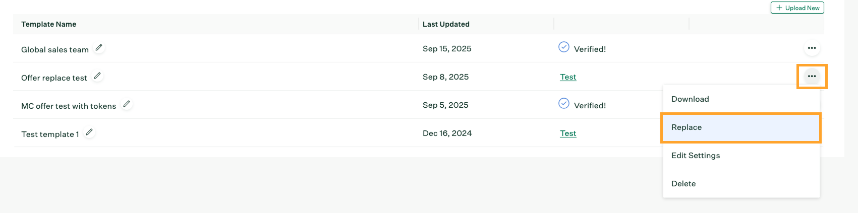
Task: Choose Download from the options menu
Action: 690,99
